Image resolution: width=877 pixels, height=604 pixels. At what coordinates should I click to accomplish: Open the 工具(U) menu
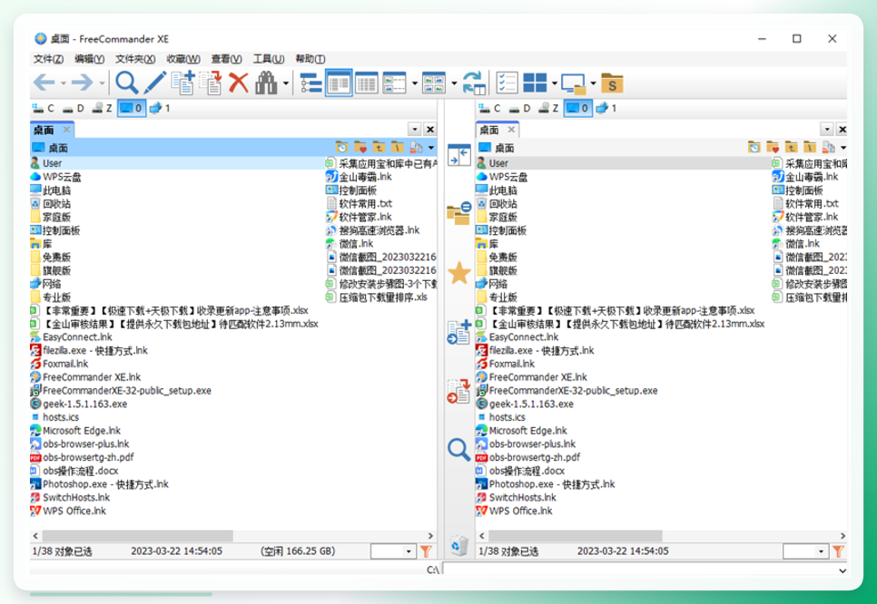pos(269,59)
